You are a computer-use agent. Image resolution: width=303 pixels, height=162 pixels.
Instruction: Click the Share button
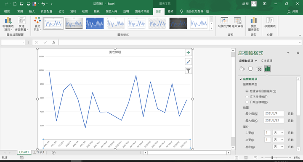(292, 12)
